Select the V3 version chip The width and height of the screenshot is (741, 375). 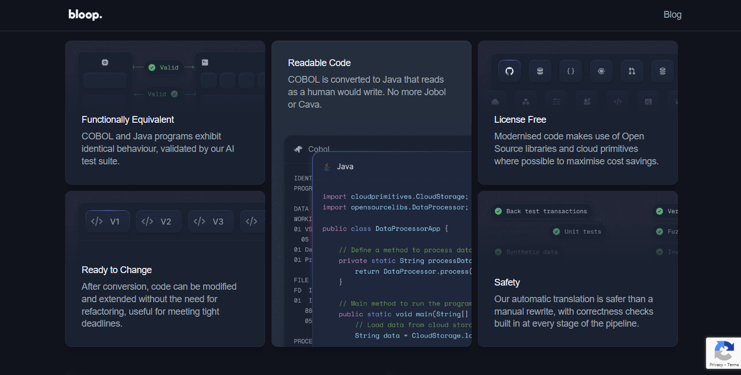211,222
